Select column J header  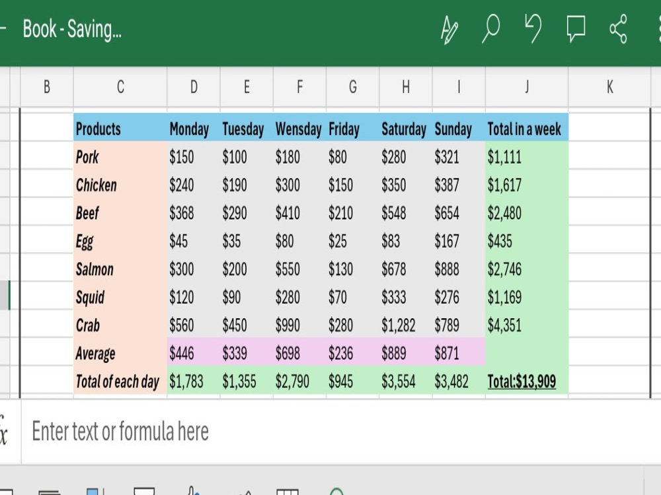pyautogui.click(x=527, y=87)
